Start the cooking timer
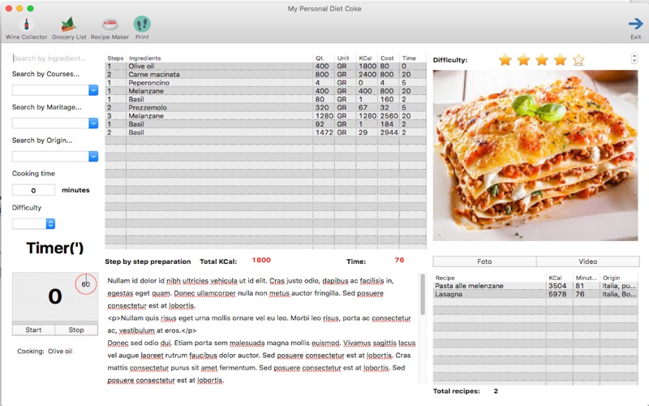The width and height of the screenshot is (649, 406). click(x=33, y=330)
